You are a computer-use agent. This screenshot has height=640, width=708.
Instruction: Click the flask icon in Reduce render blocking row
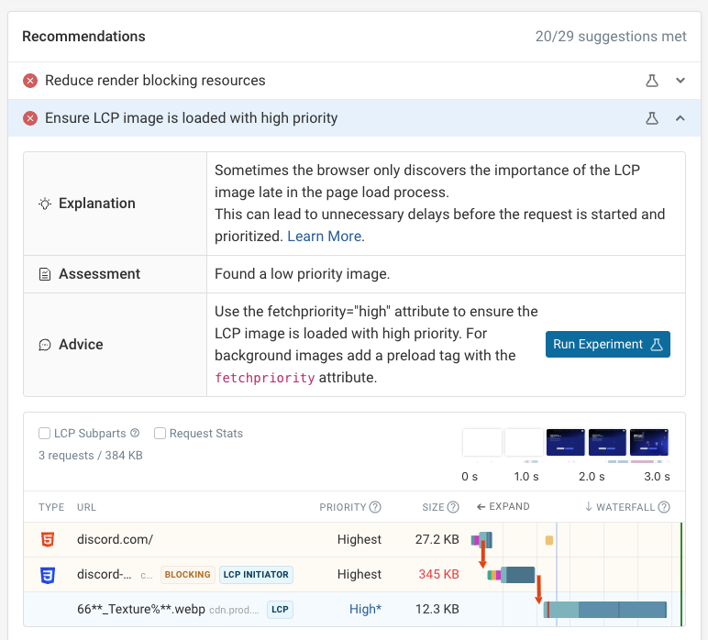[x=651, y=81]
